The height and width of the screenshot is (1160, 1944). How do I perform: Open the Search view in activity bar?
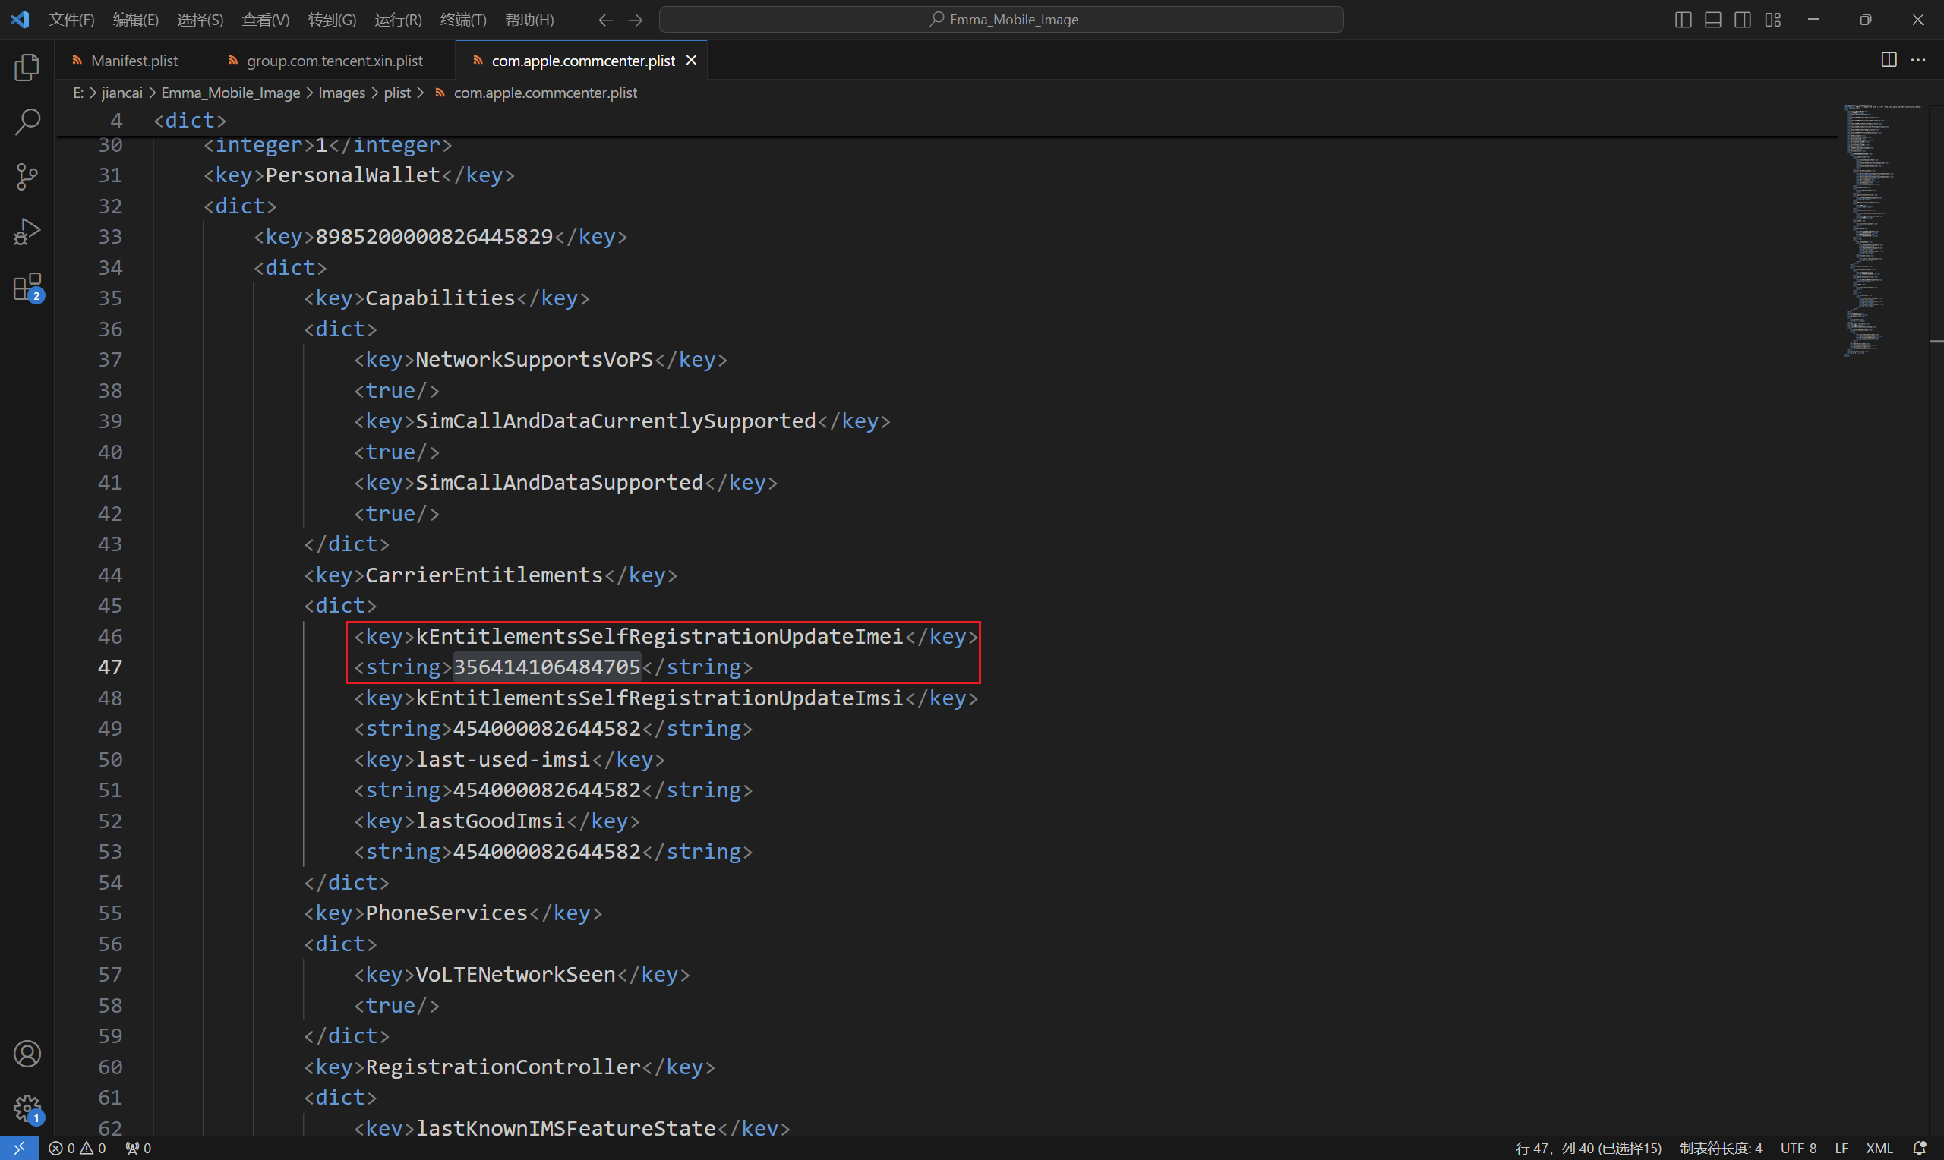click(27, 122)
